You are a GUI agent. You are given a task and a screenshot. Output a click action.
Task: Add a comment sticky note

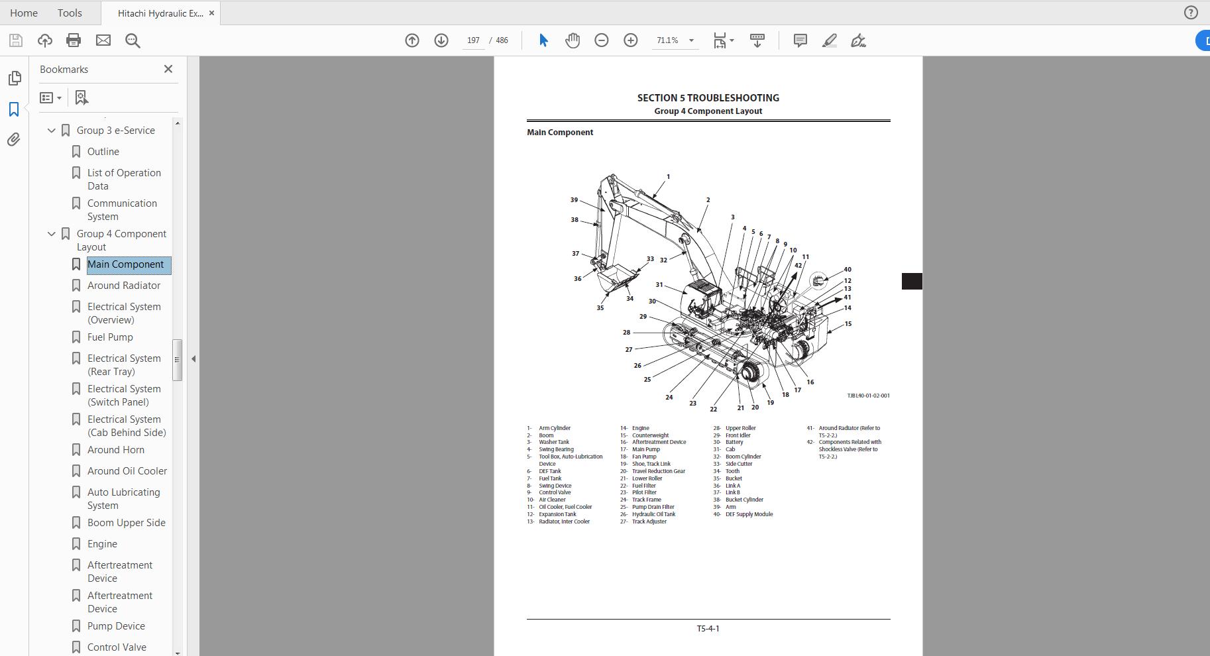pos(800,40)
